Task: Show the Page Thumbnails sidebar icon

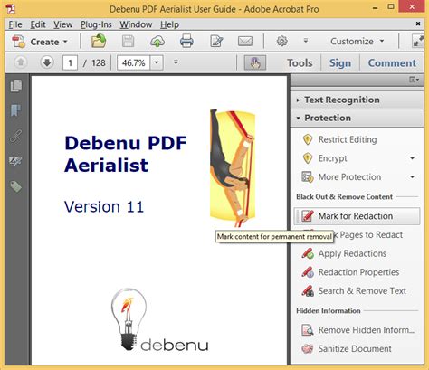Action: [16, 86]
